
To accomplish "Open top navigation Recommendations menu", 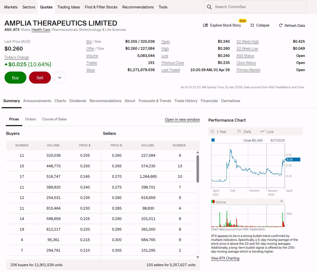I will [x=138, y=7].
